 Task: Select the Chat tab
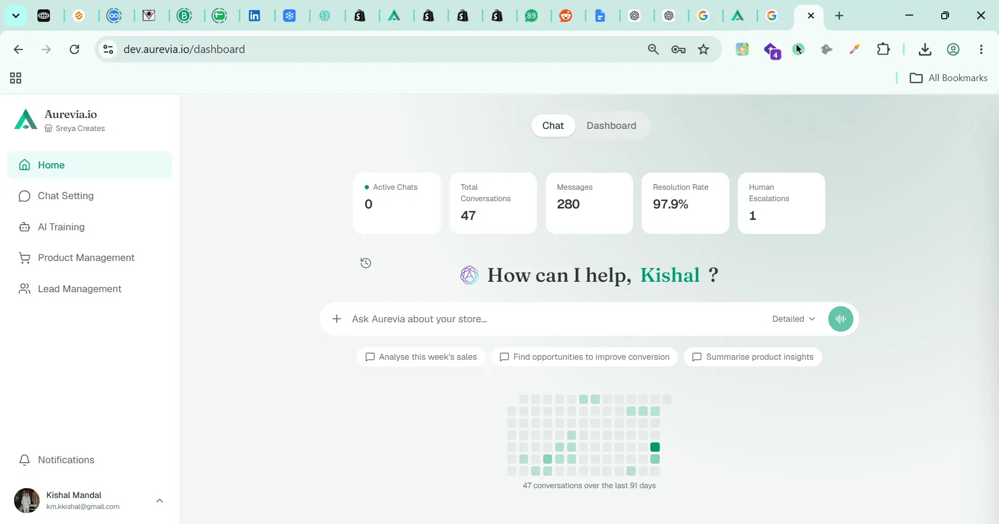coord(553,126)
